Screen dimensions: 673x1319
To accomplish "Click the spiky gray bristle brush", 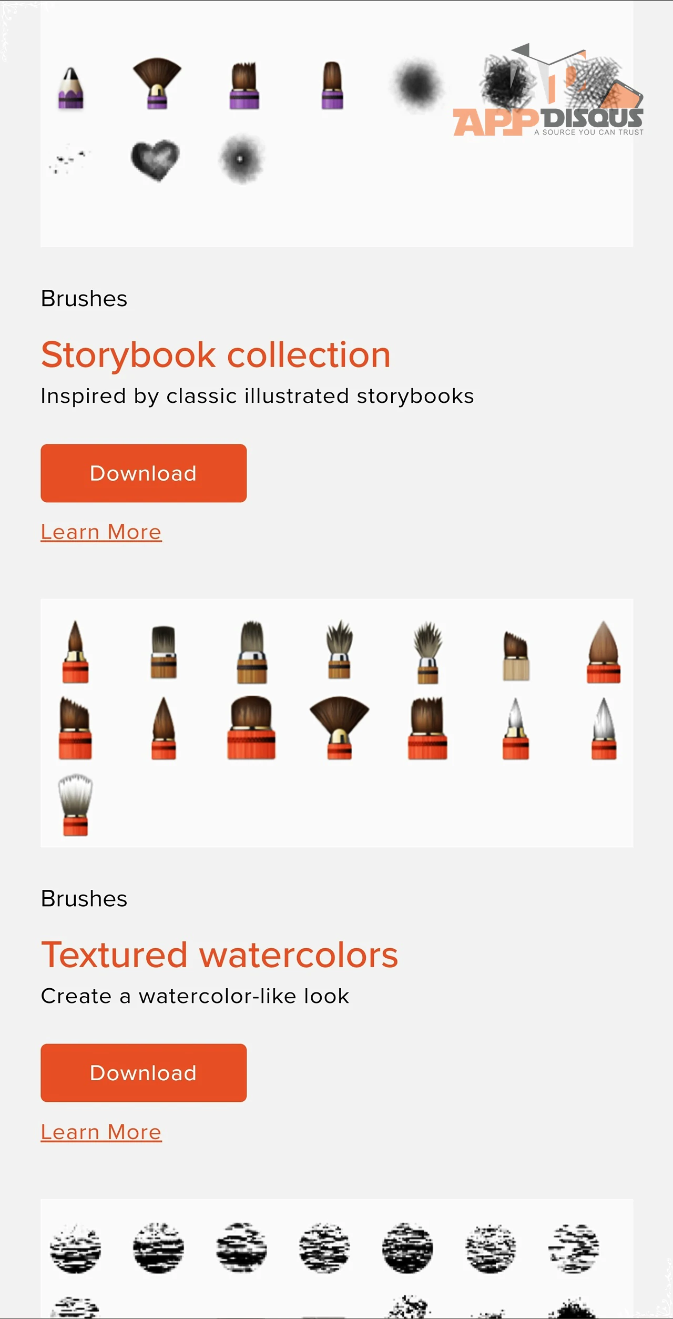I will 427,652.
